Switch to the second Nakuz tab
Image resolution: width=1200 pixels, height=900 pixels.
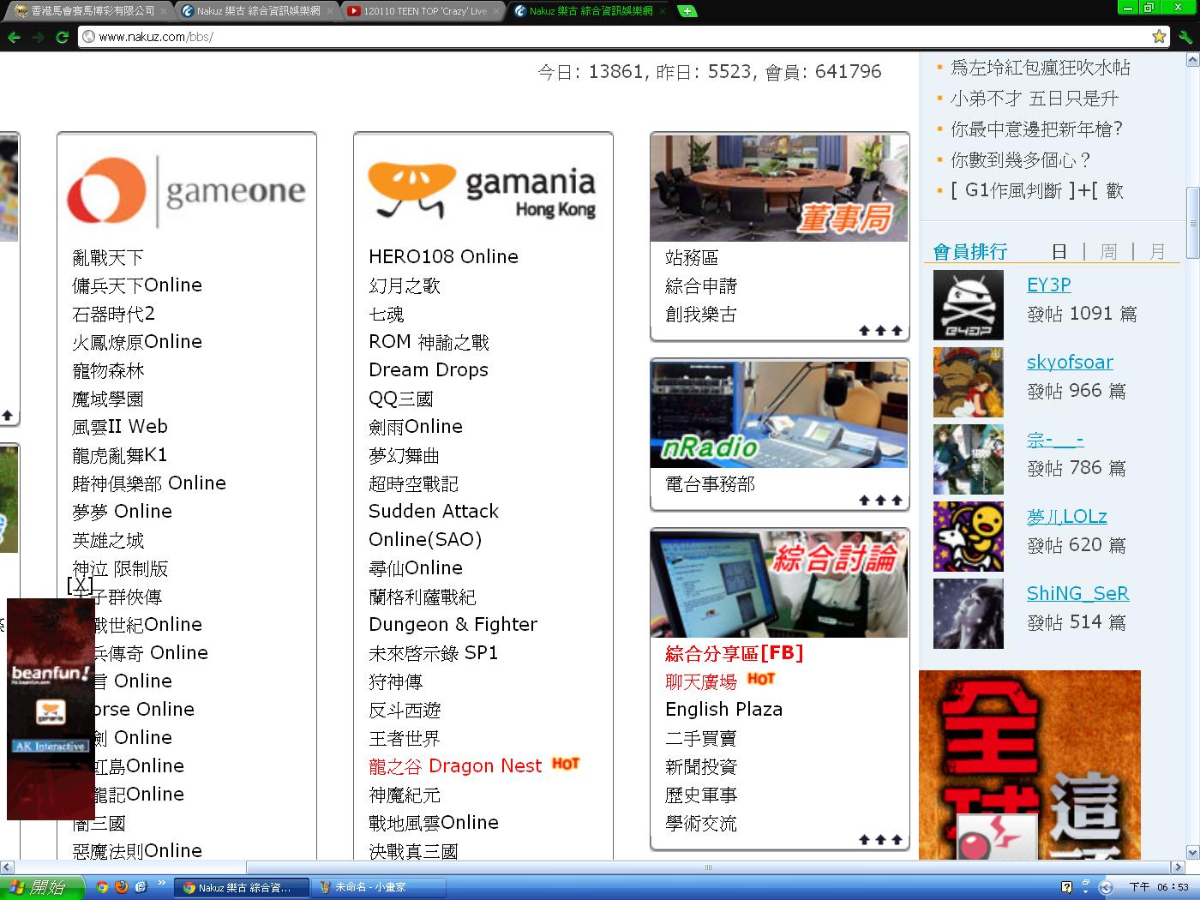click(x=257, y=11)
